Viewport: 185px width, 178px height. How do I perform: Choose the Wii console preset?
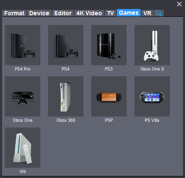coord(23,148)
